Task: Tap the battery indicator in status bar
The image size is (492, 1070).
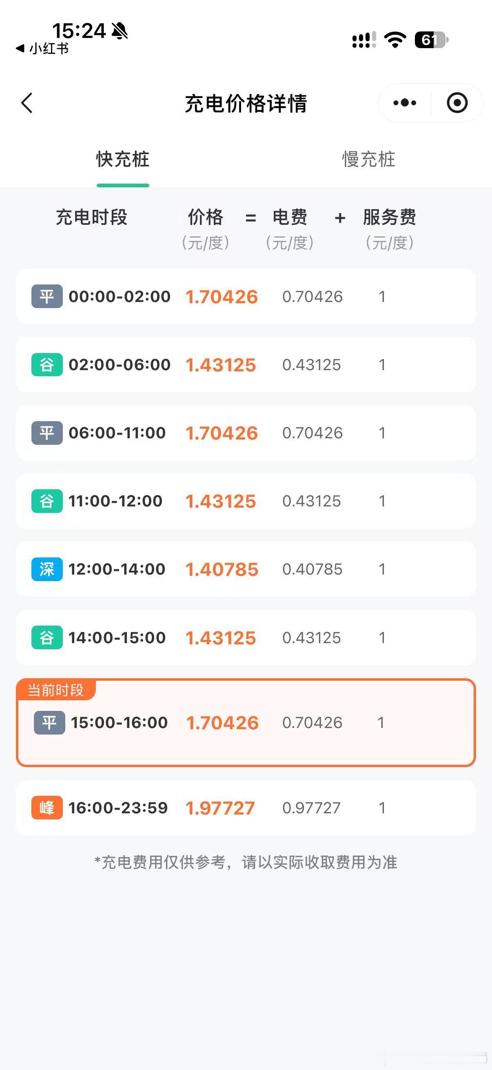Action: point(432,40)
